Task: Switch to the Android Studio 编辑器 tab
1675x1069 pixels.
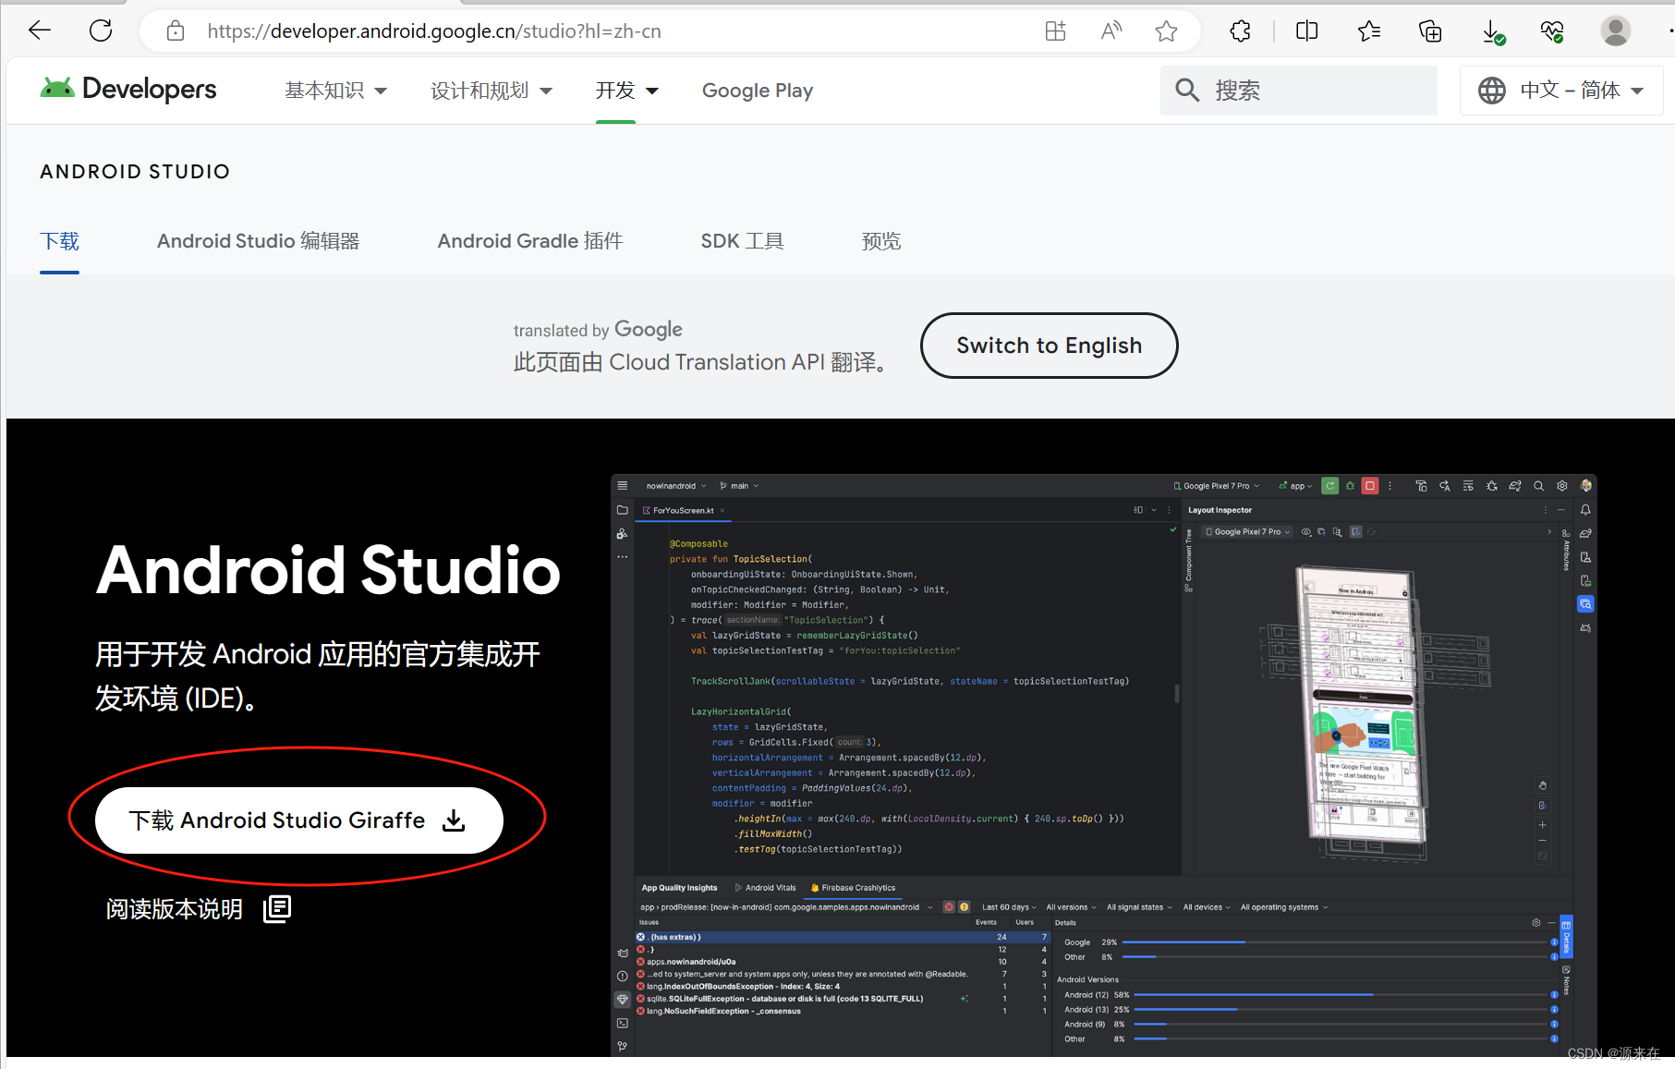Action: point(258,241)
